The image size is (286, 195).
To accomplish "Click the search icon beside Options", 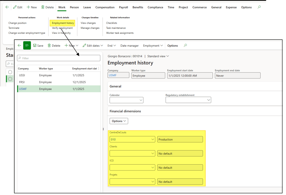I will click(x=185, y=46).
